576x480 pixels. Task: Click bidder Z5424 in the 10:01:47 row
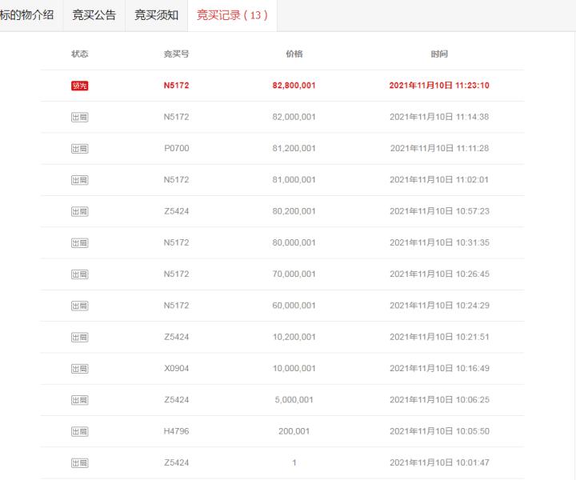177,462
